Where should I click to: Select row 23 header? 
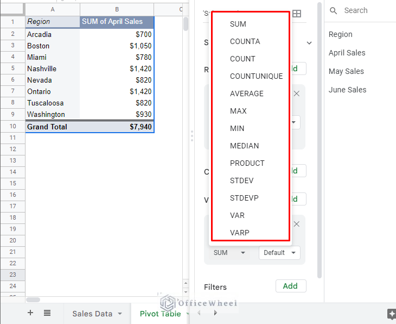point(12,275)
